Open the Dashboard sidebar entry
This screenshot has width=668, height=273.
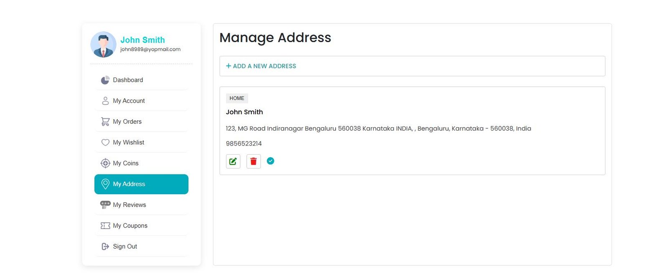(128, 80)
